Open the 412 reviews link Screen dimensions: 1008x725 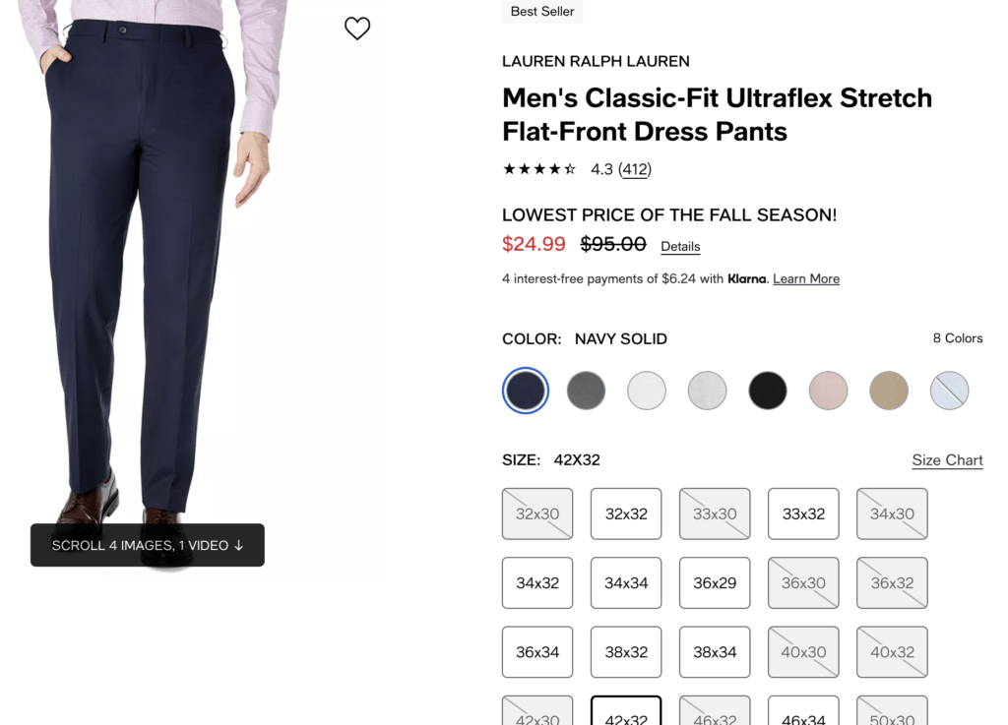(x=635, y=169)
